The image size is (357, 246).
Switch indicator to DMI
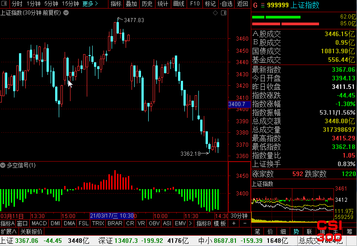click(x=55, y=223)
